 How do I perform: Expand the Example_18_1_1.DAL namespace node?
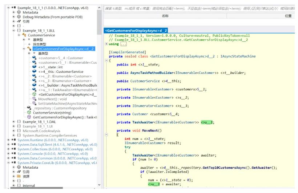click(13, 122)
